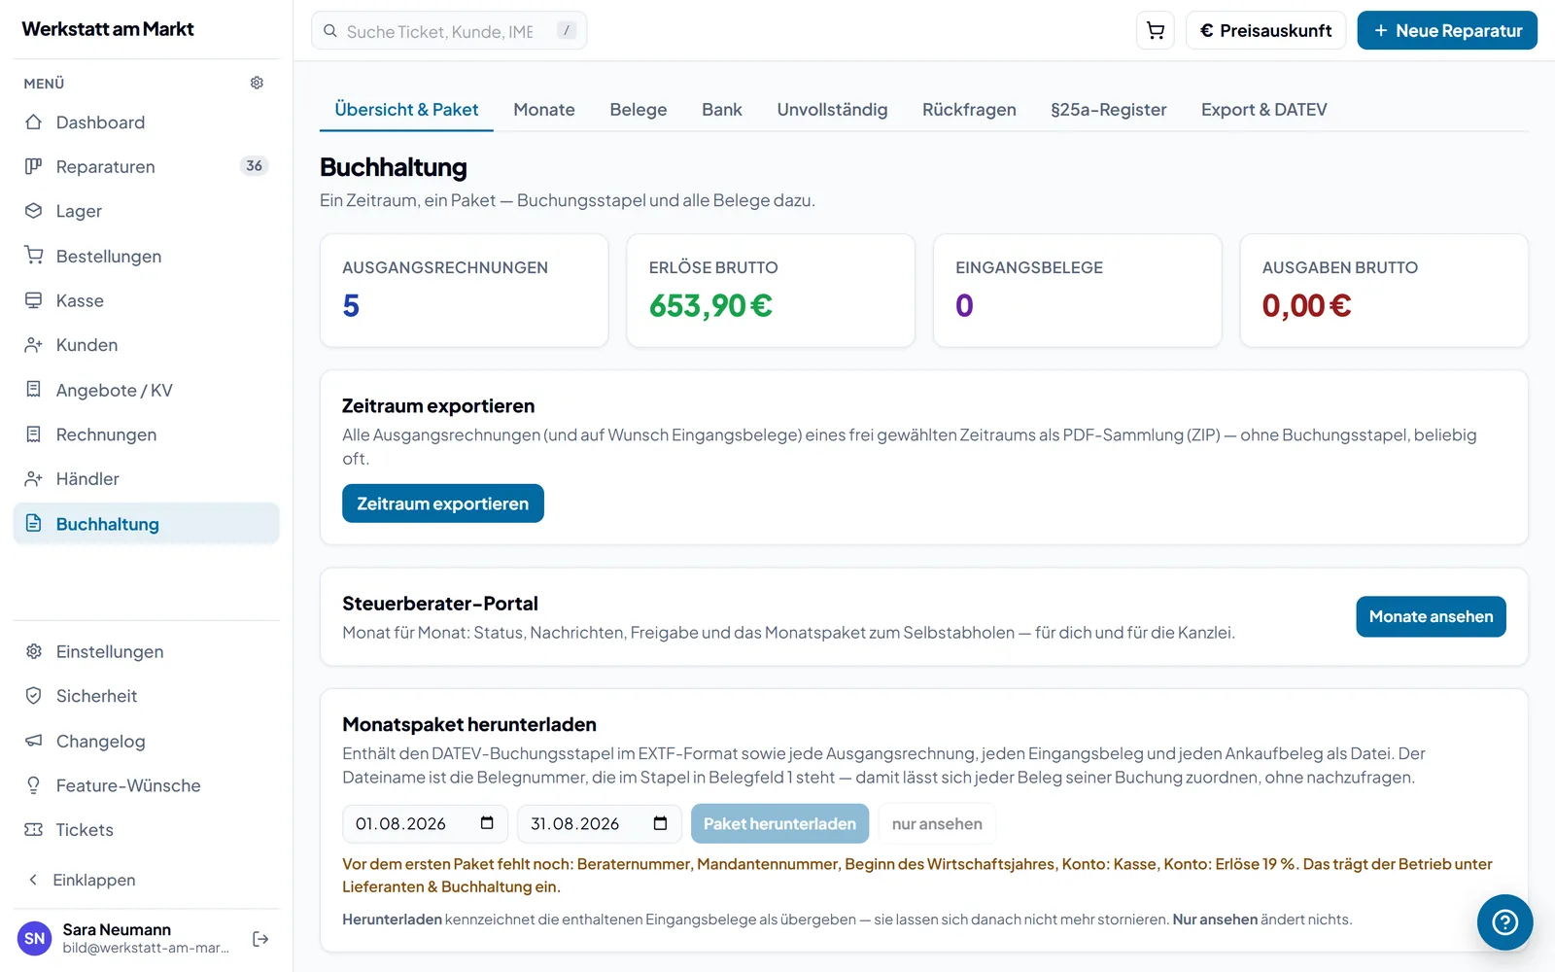Open the Unvollständig tab
The width and height of the screenshot is (1555, 972).
click(x=832, y=110)
